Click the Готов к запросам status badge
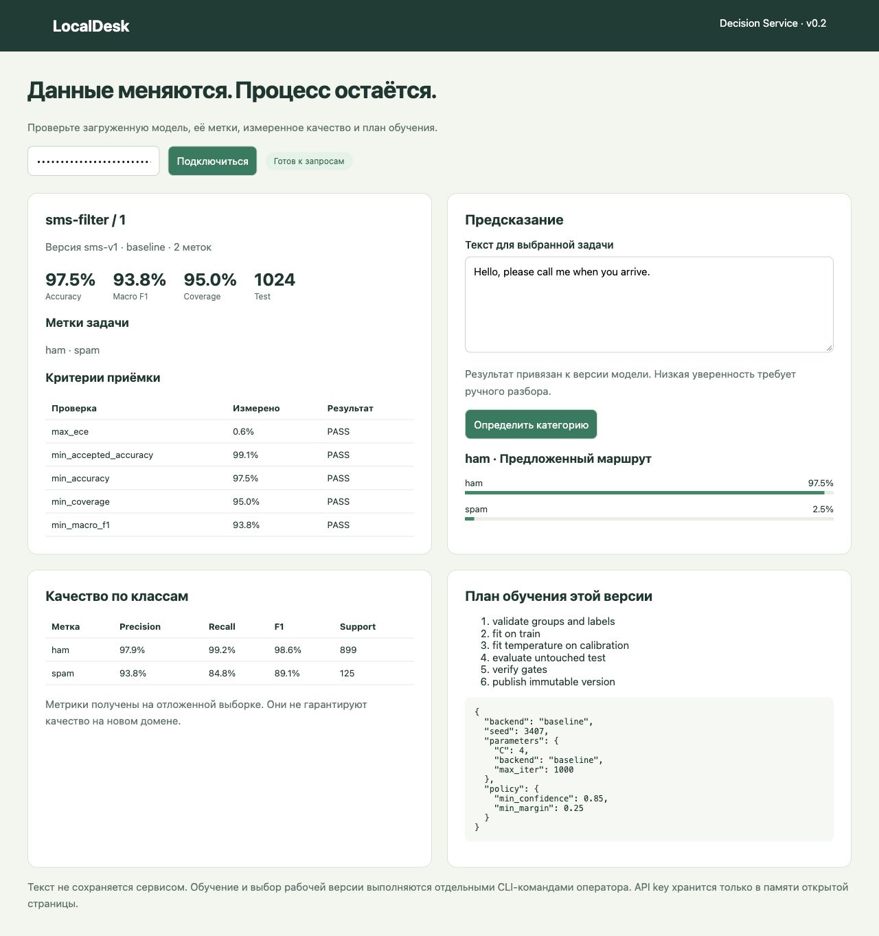 tap(309, 161)
